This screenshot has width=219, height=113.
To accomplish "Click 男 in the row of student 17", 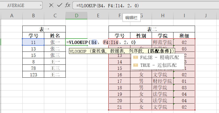I will (141, 81).
